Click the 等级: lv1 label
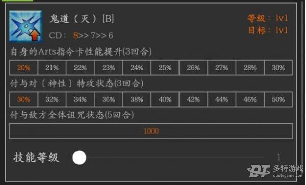 pyautogui.click(x=268, y=18)
